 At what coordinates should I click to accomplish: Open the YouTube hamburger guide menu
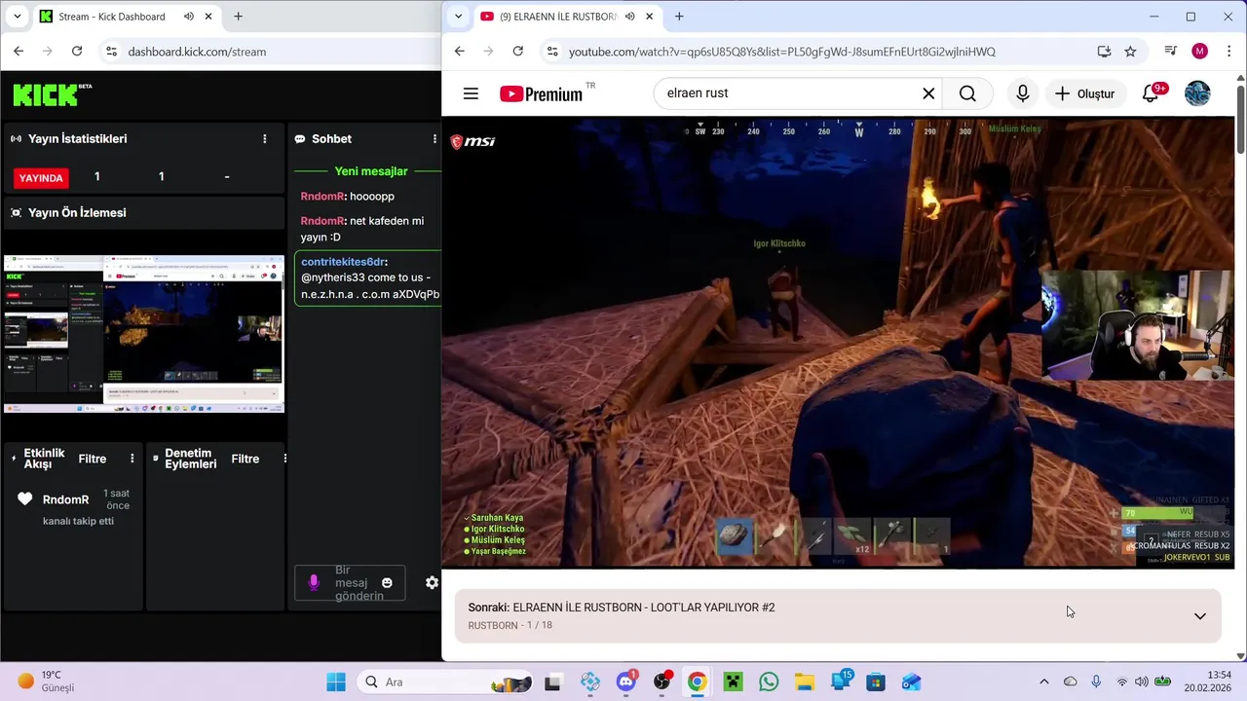coord(471,93)
